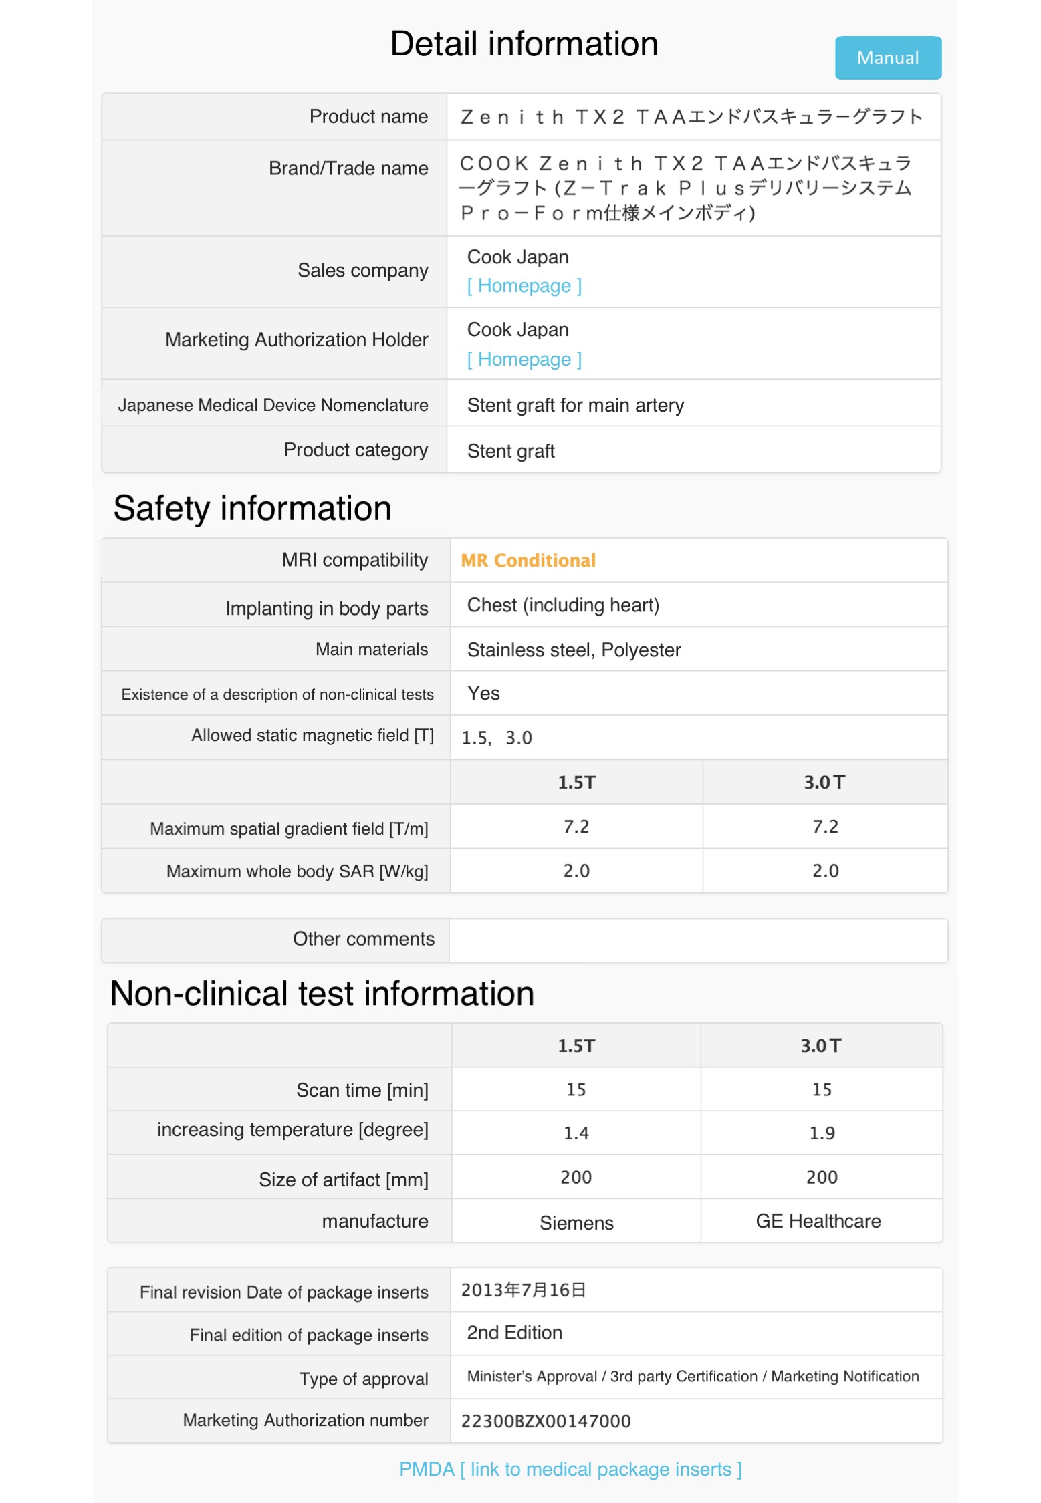This screenshot has height=1503, width=1041.
Task: Click the GE Healthcare manufacturer cell
Action: [818, 1222]
